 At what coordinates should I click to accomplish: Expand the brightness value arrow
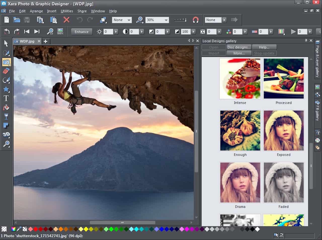(116, 32)
